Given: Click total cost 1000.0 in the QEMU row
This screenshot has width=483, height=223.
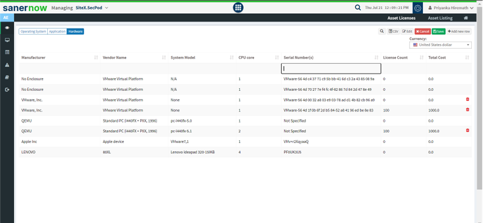Looking at the screenshot, I should pyautogui.click(x=434, y=131).
